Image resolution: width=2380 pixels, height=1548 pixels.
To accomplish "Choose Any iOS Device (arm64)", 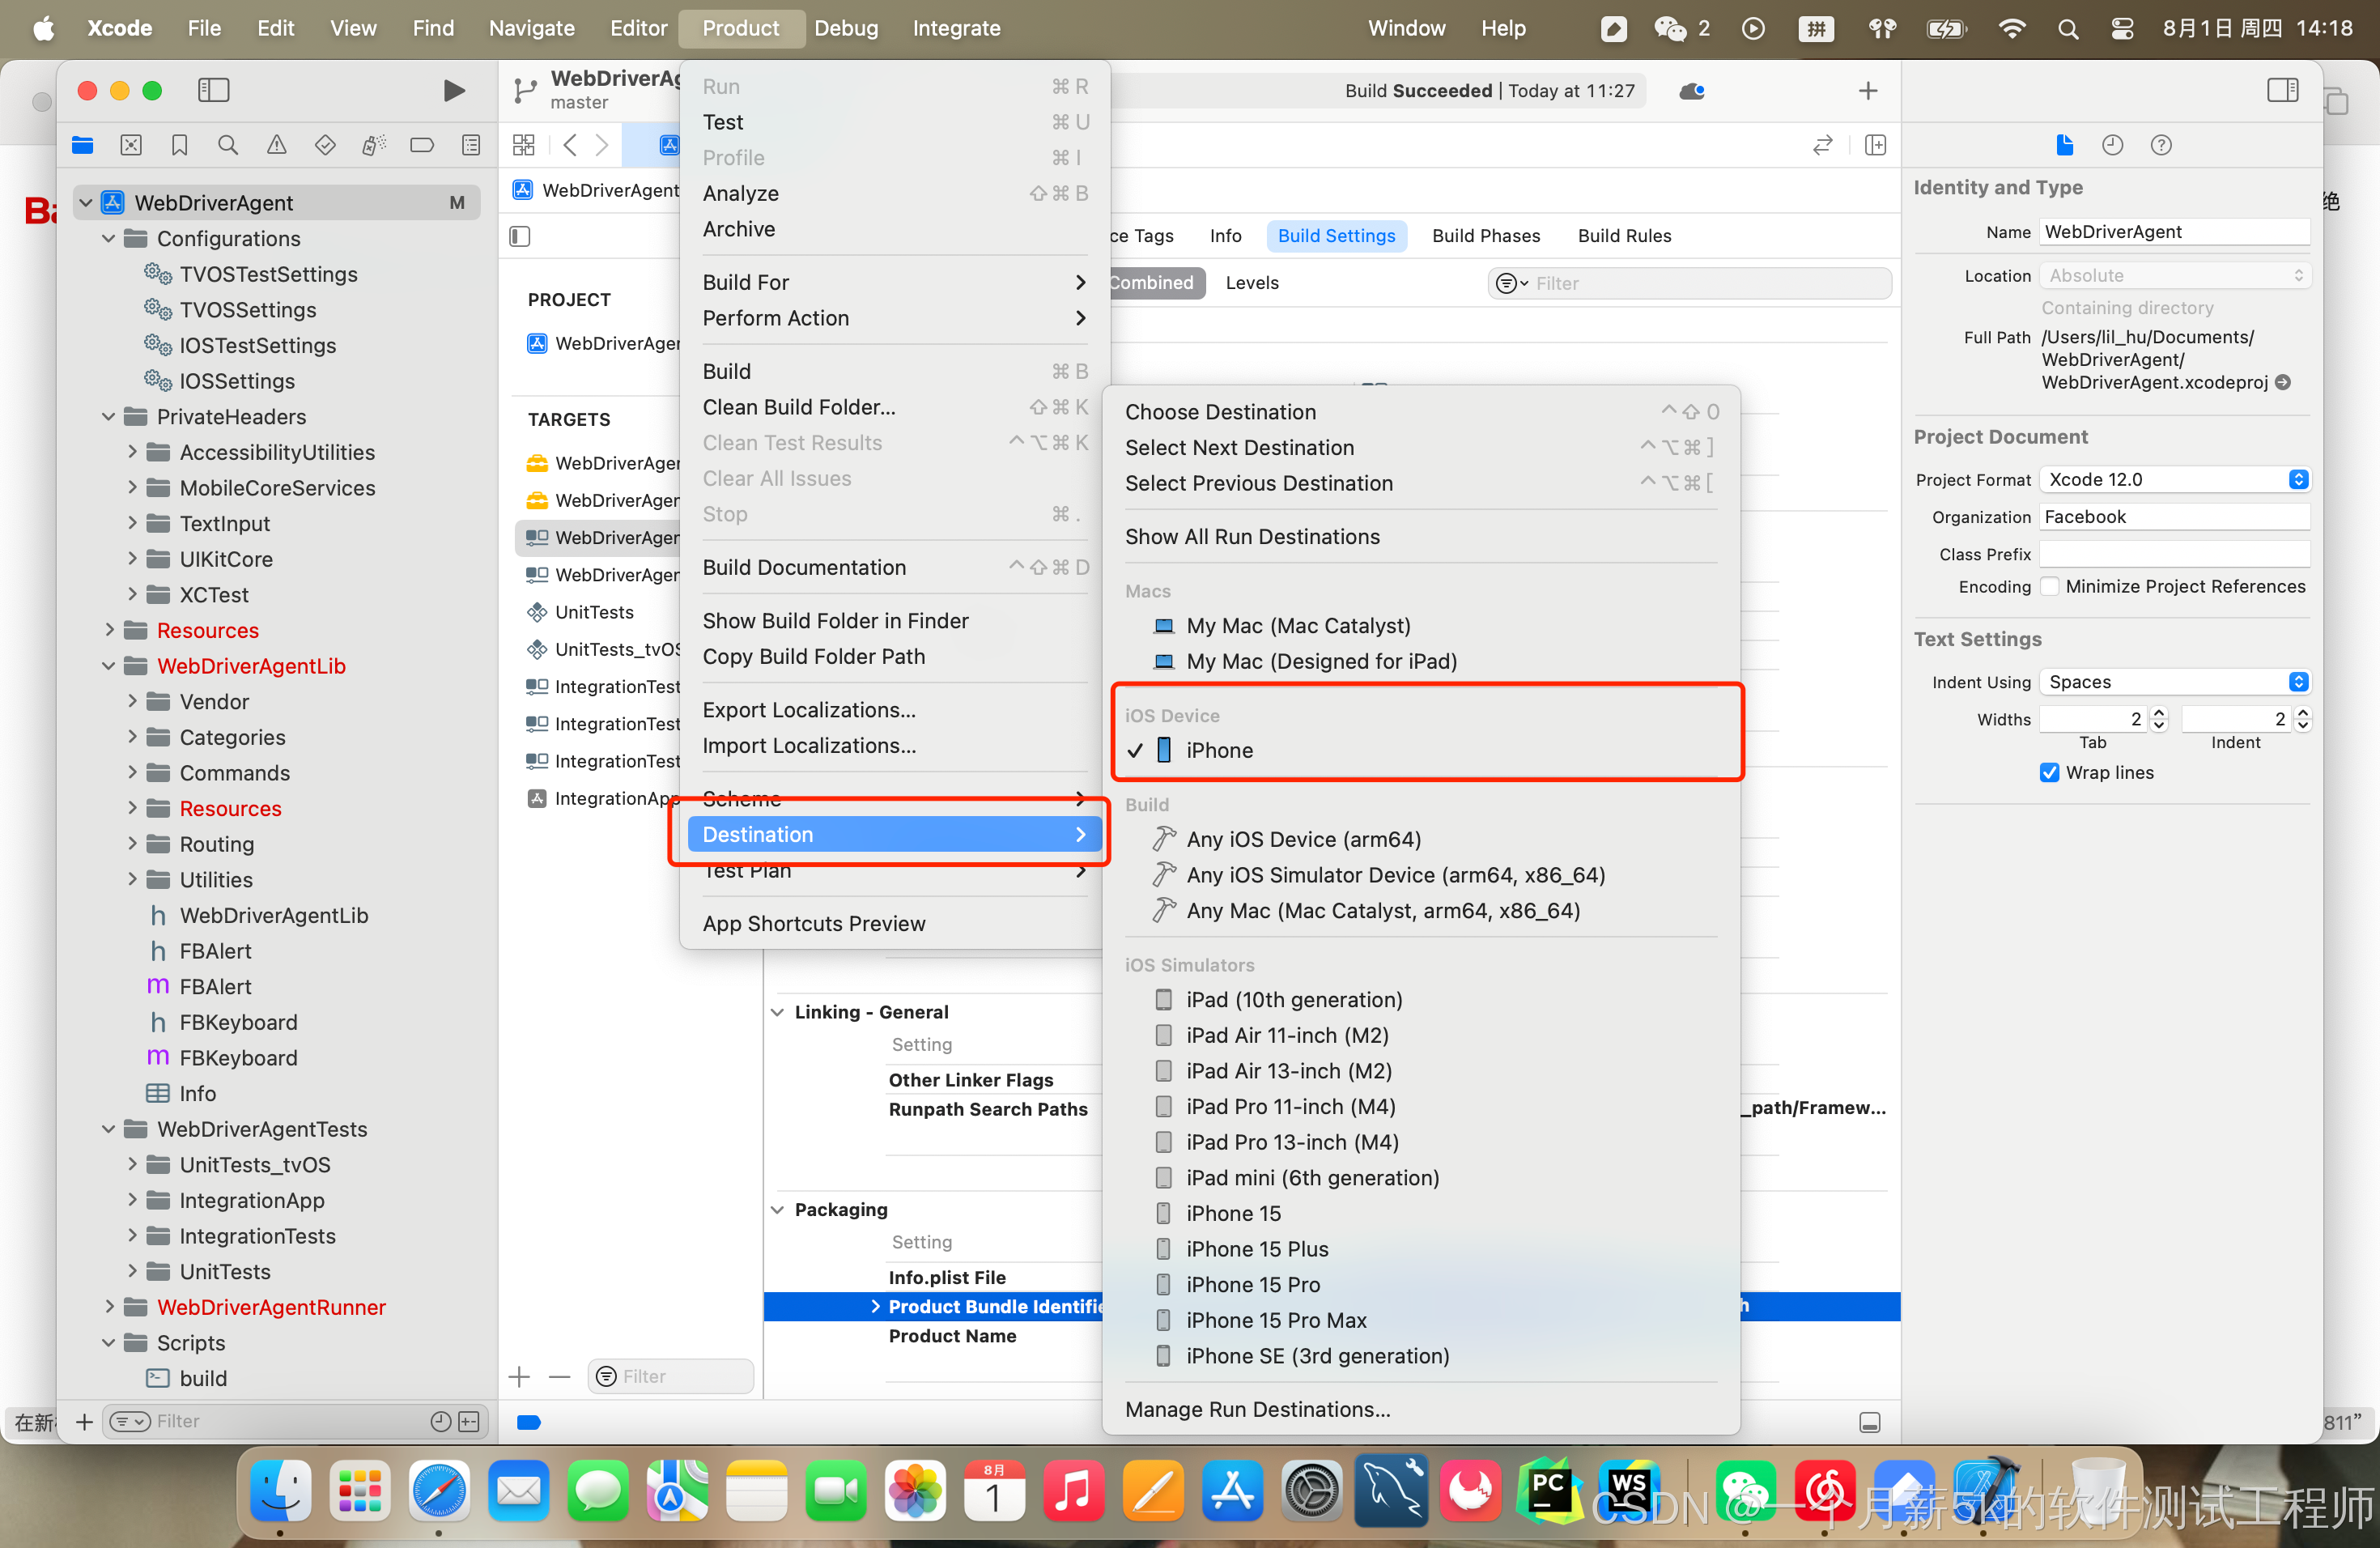I will pyautogui.click(x=1302, y=839).
